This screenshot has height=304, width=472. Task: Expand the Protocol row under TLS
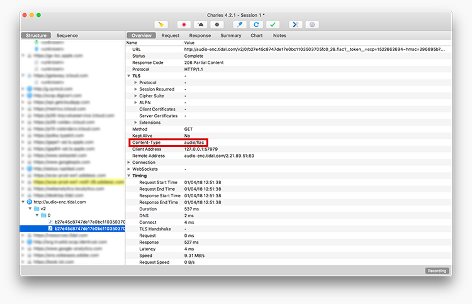pos(135,83)
